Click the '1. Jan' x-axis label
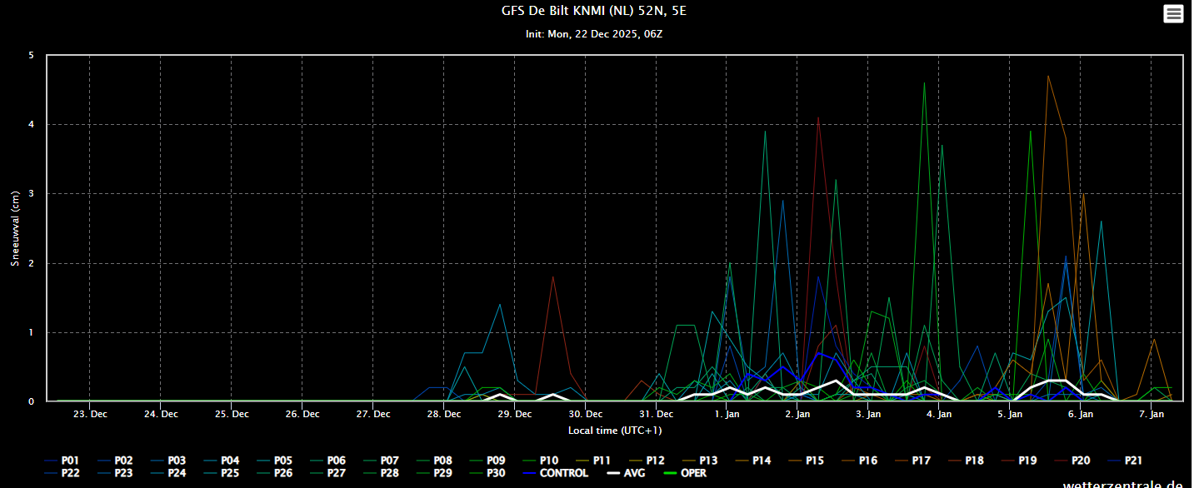 (727, 414)
